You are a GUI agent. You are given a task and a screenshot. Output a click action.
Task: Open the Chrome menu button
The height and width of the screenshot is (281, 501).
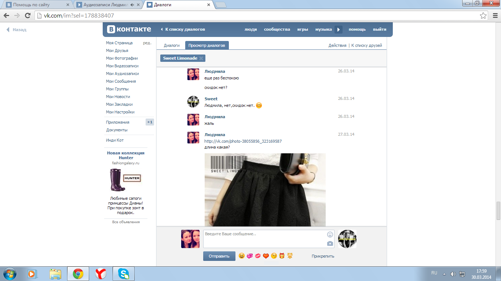(494, 16)
